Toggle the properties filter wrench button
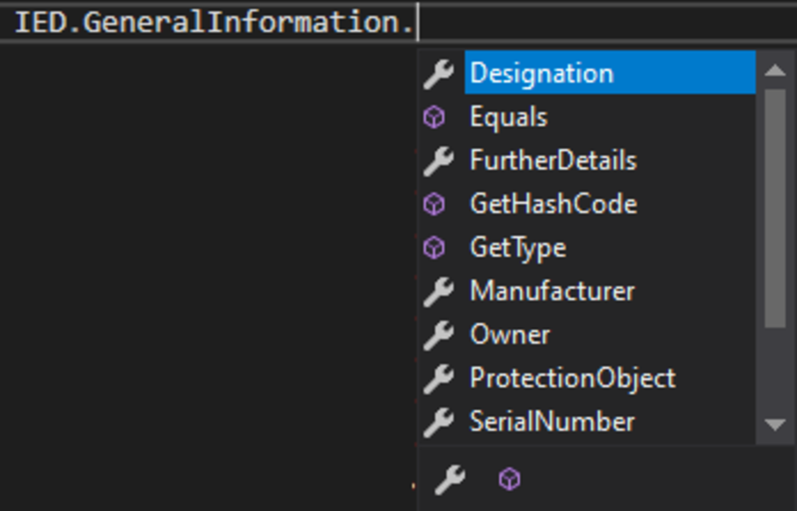 point(450,479)
